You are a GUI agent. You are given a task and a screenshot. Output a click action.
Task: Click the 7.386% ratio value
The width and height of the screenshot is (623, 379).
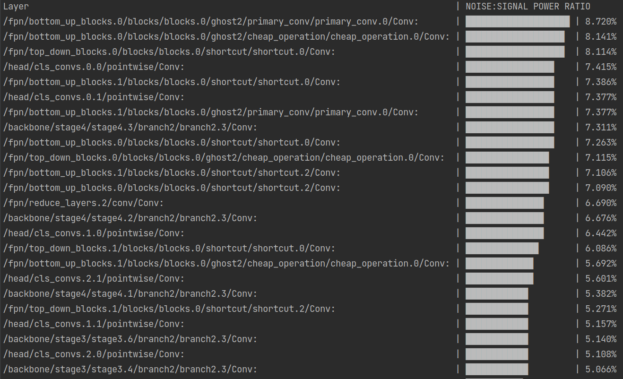point(601,82)
